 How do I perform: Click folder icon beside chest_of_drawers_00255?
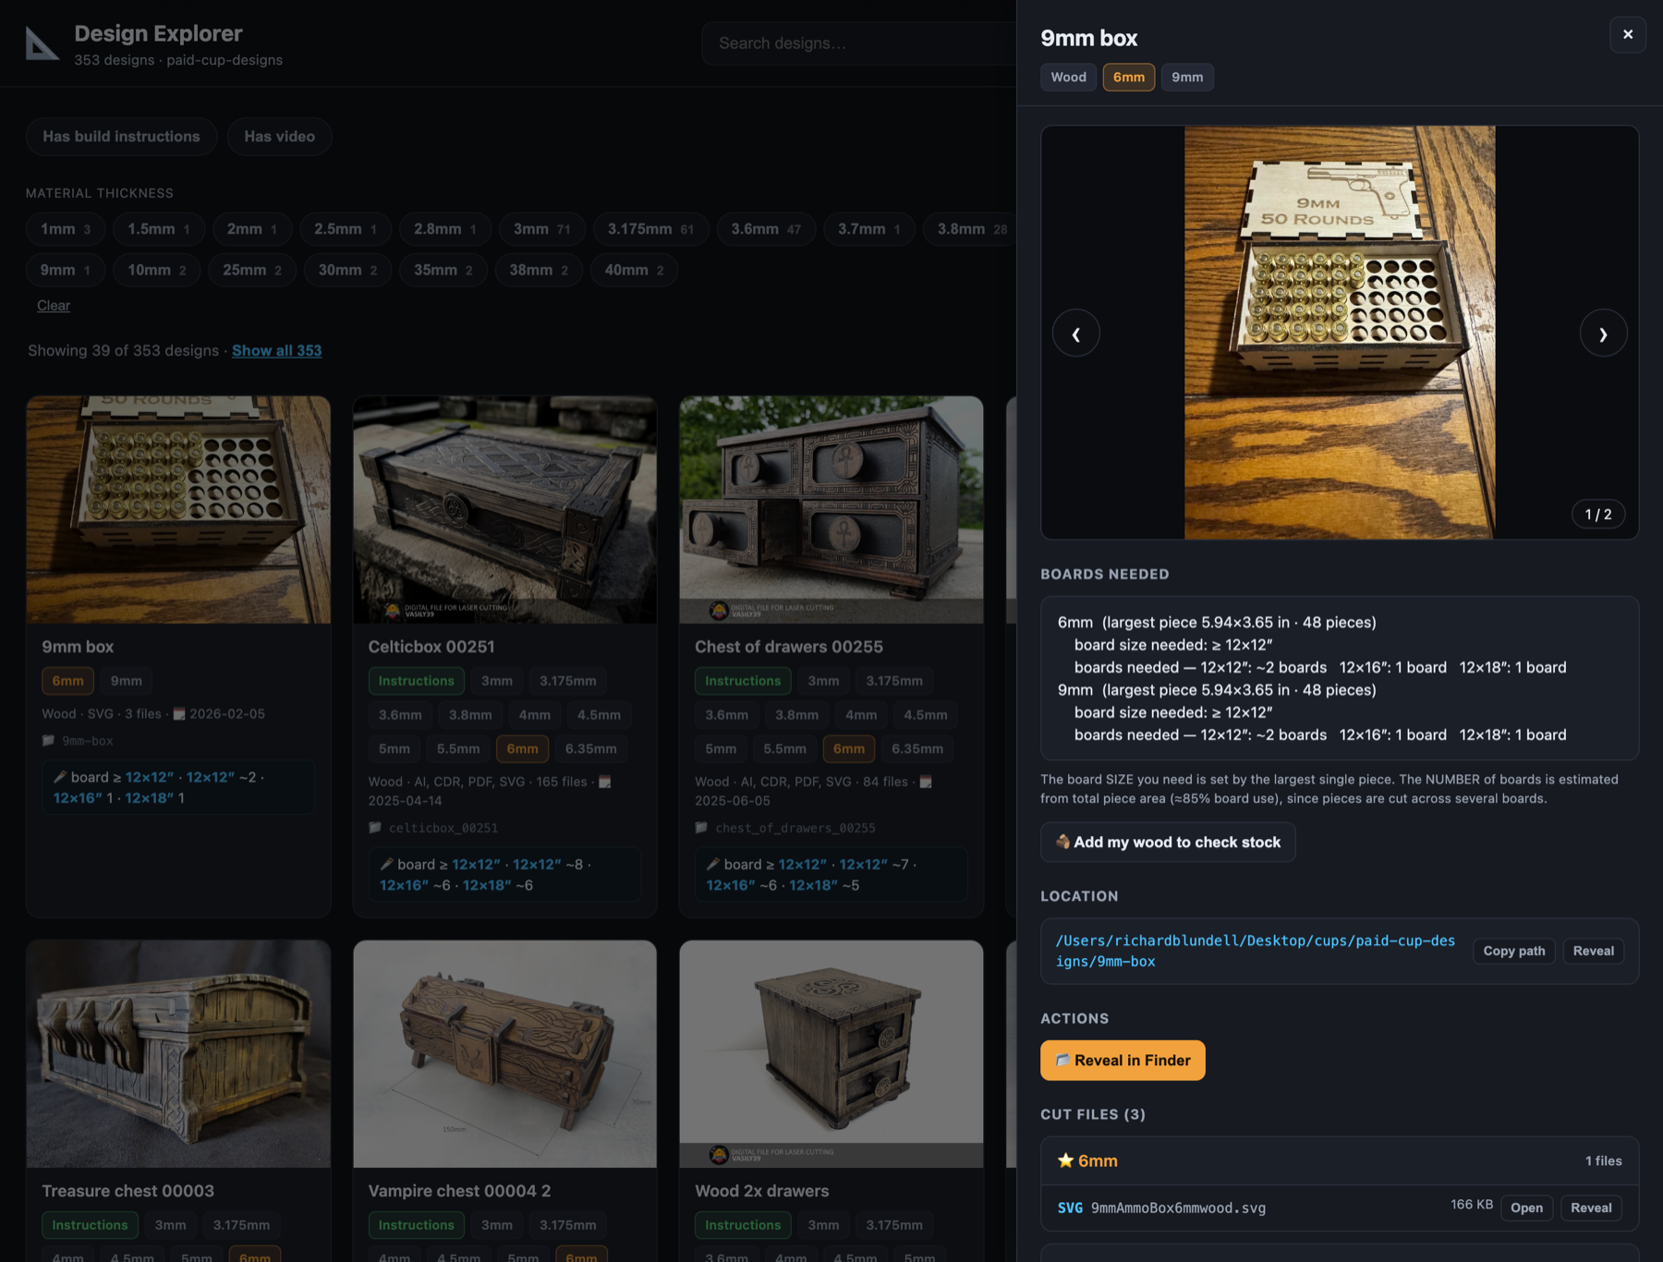coord(701,828)
